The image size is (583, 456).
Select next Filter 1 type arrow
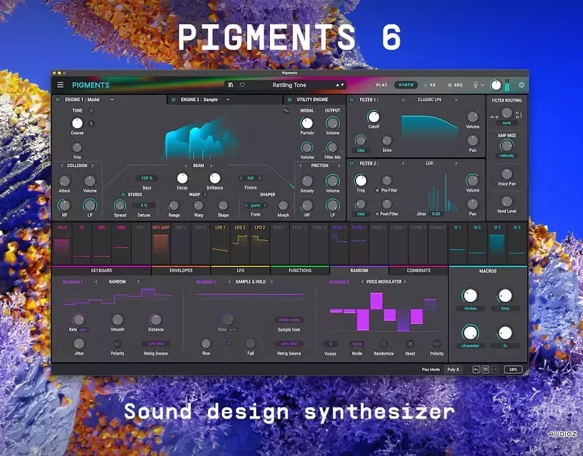[x=456, y=99]
